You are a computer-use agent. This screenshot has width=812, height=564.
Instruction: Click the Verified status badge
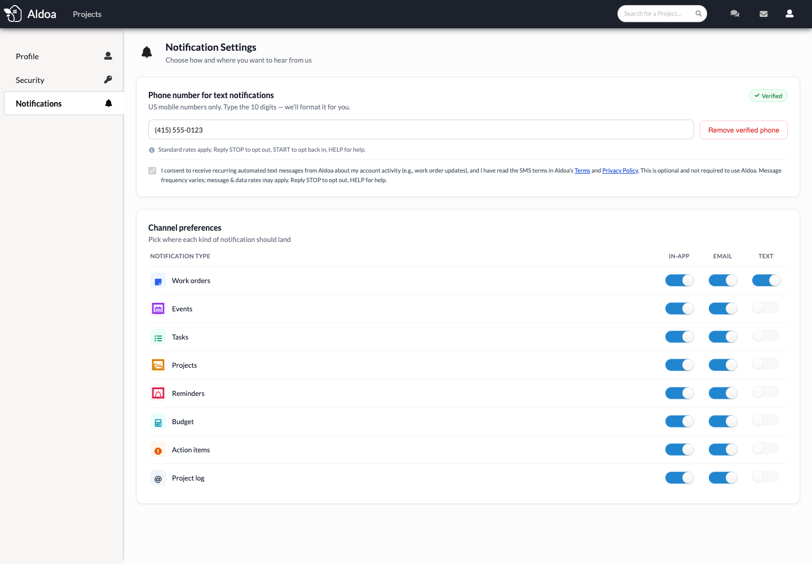pos(768,96)
